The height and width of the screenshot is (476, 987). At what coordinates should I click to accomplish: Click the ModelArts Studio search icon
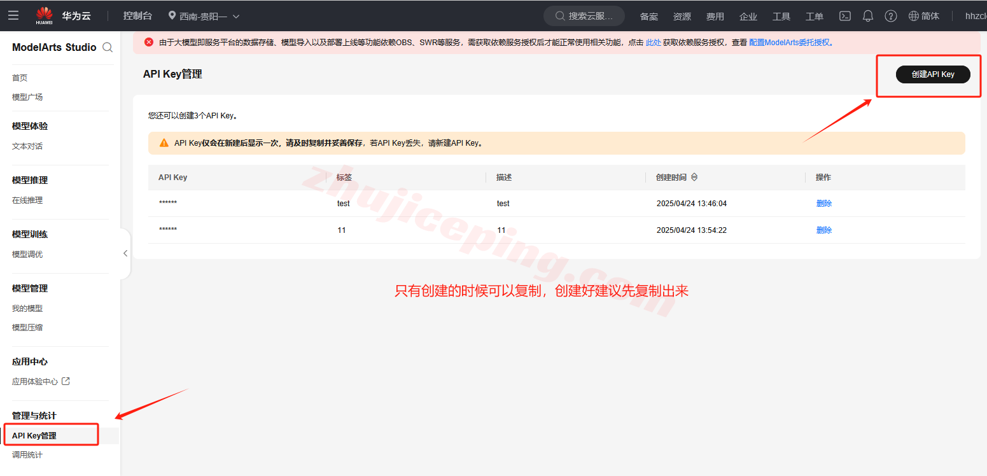point(108,47)
